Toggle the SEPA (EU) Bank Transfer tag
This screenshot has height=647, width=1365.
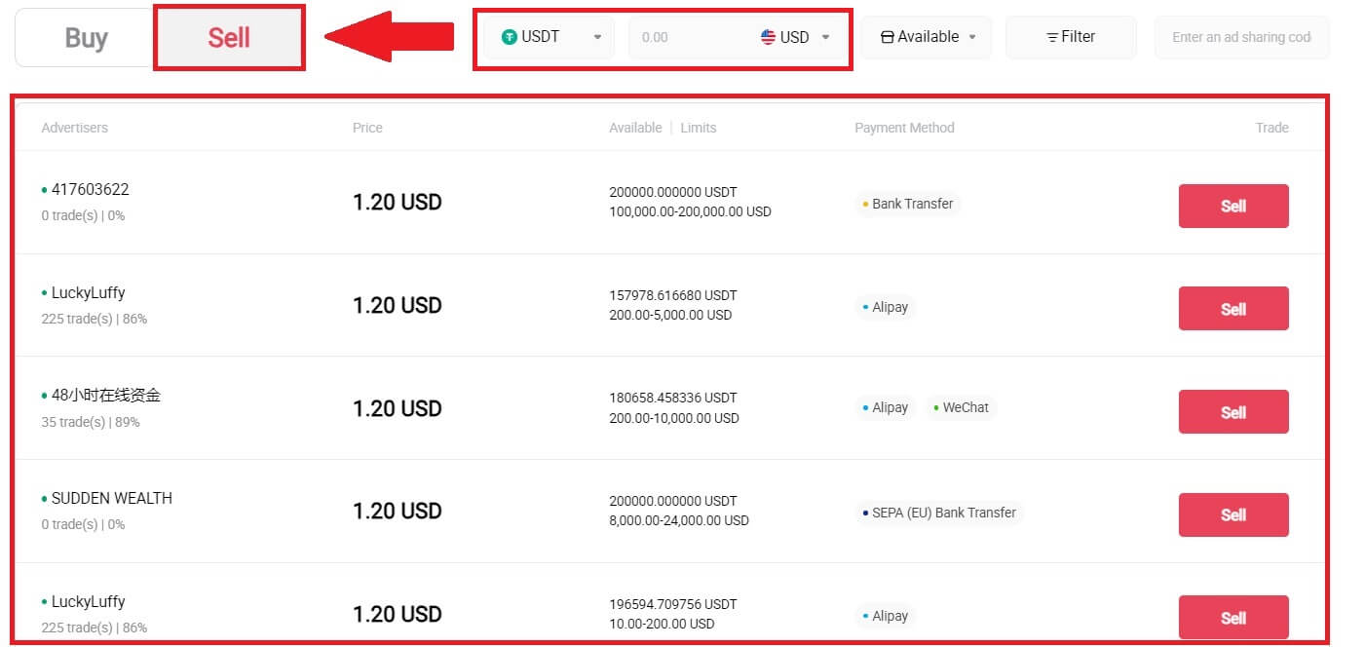click(x=938, y=513)
